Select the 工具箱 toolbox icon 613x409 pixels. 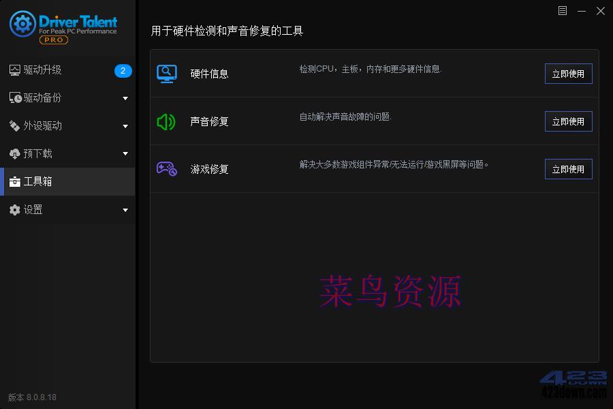15,181
